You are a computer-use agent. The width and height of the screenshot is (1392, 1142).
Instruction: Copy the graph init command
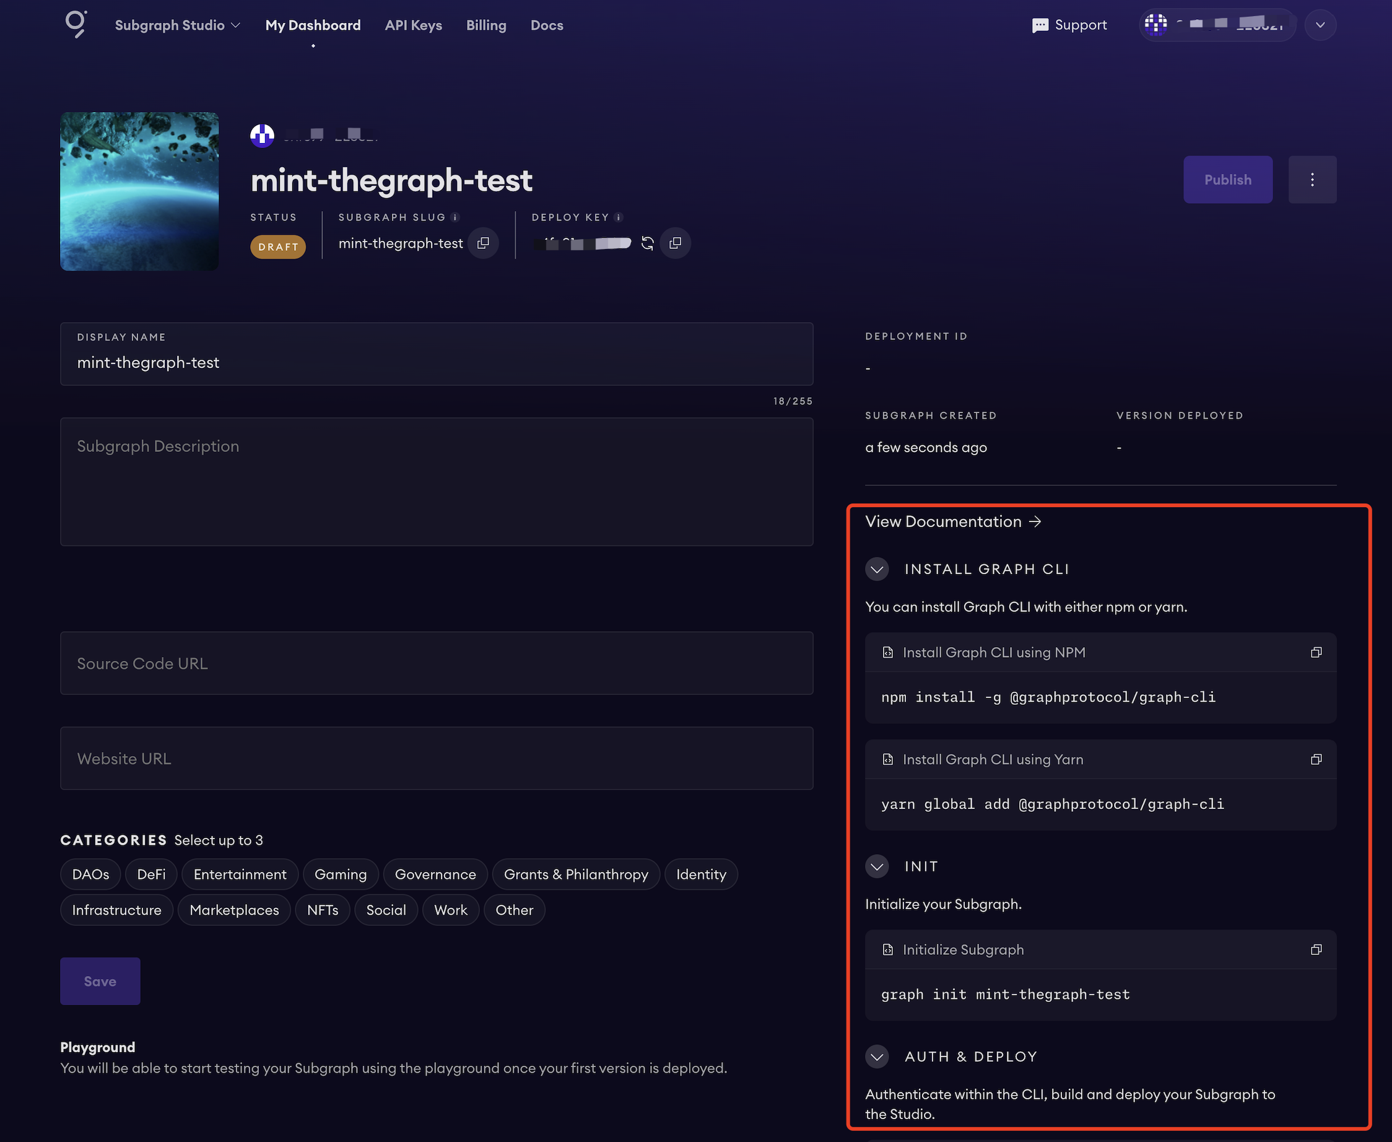coord(1316,949)
